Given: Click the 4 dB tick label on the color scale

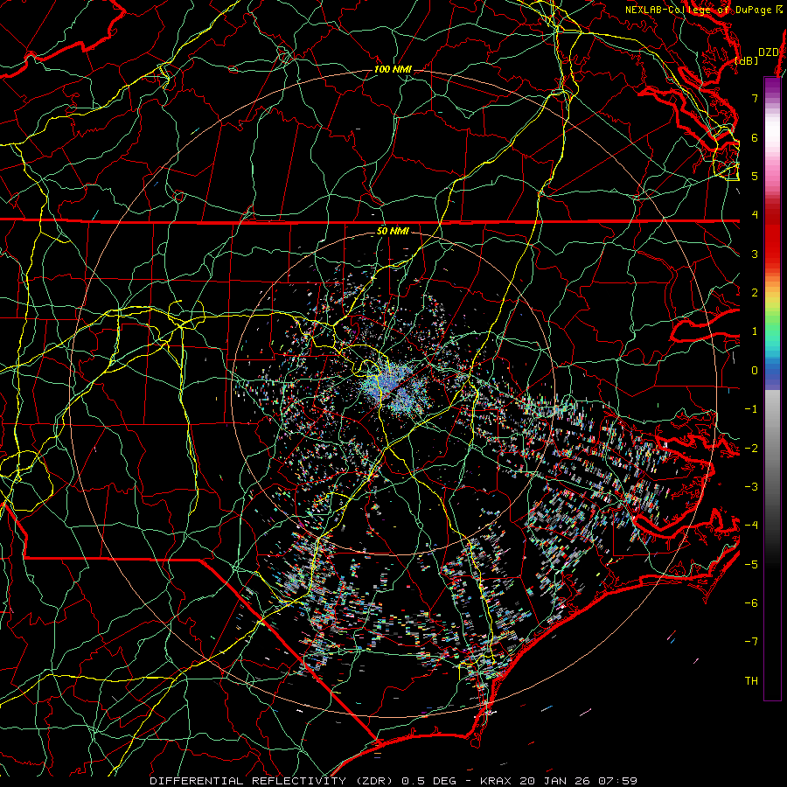Looking at the screenshot, I should tap(755, 215).
